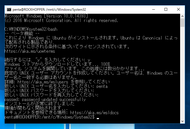Click the 'Microsoft Windows [Version 10.0.14393]' line

coord(46,16)
